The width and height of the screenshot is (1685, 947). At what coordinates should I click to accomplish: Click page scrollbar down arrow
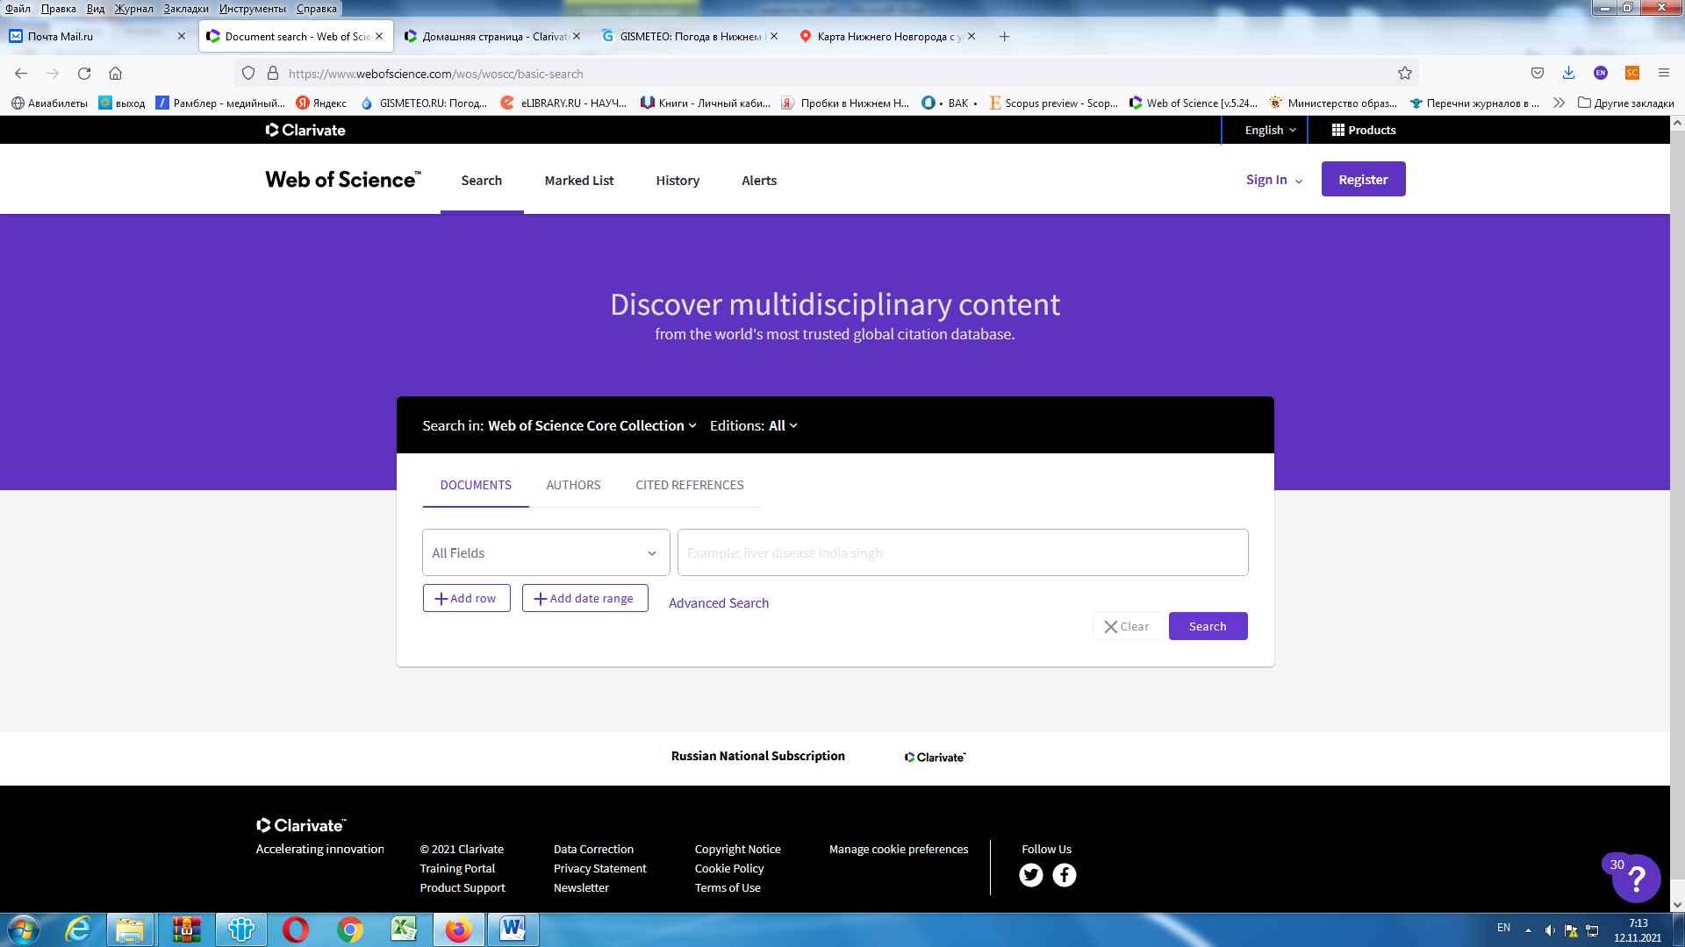tap(1677, 905)
